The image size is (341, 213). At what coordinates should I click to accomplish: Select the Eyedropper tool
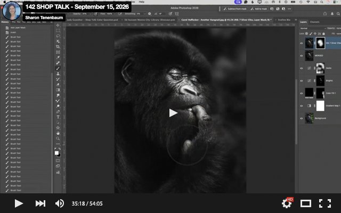click(x=58, y=58)
